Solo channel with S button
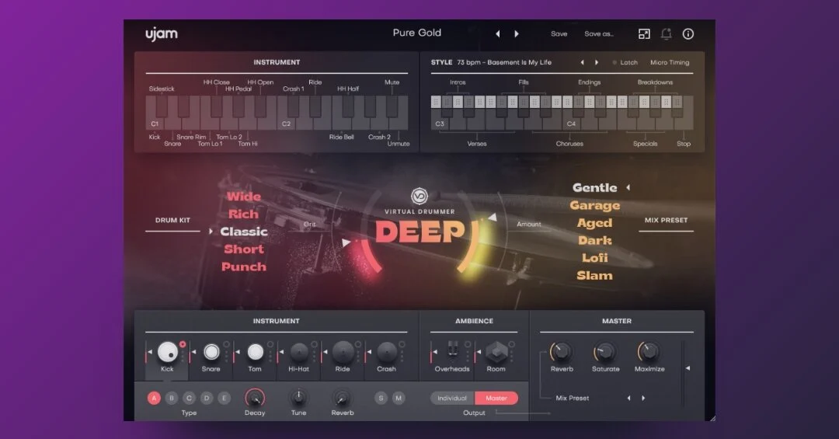This screenshot has width=839, height=439. click(381, 398)
